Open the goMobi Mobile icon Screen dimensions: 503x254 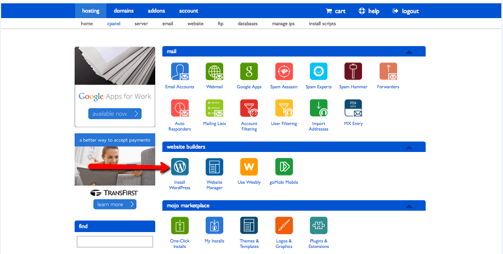(x=284, y=167)
